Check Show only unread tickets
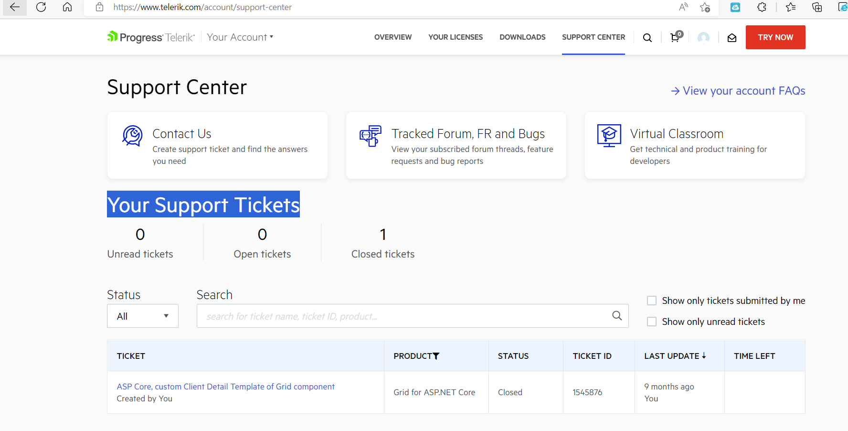 pyautogui.click(x=651, y=322)
